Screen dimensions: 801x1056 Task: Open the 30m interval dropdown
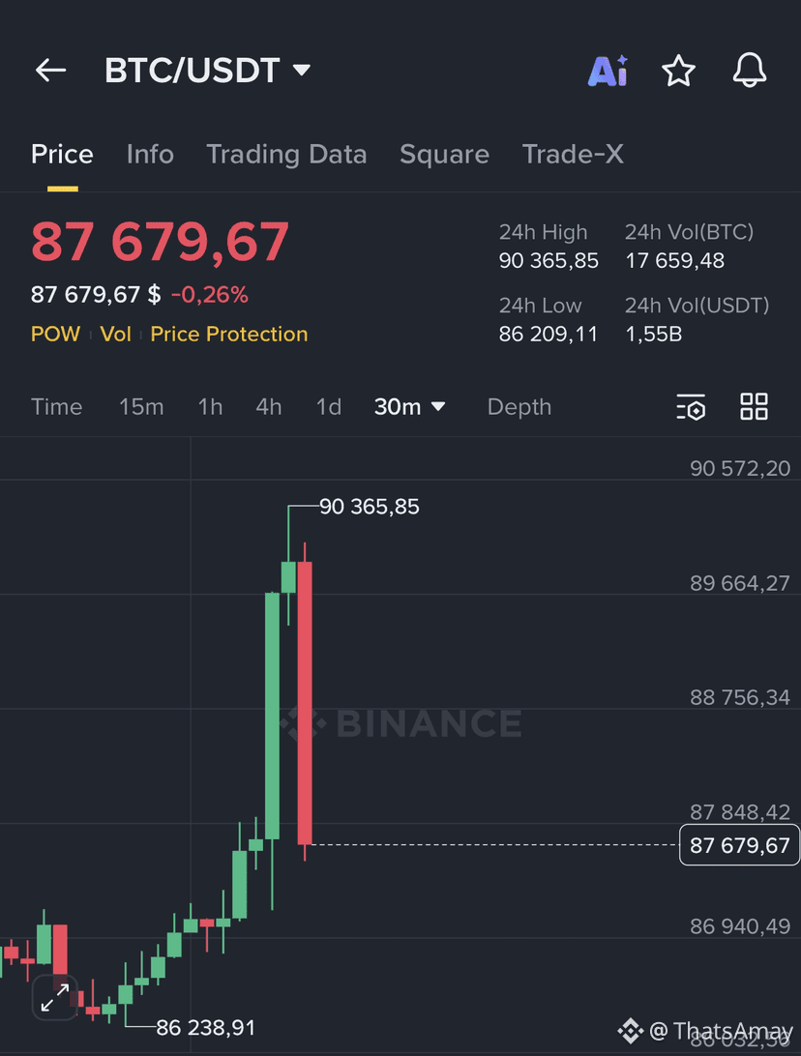click(x=409, y=407)
